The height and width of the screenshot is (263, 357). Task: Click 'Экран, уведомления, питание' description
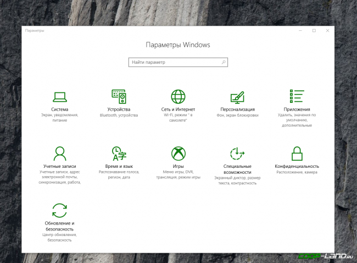click(60, 118)
